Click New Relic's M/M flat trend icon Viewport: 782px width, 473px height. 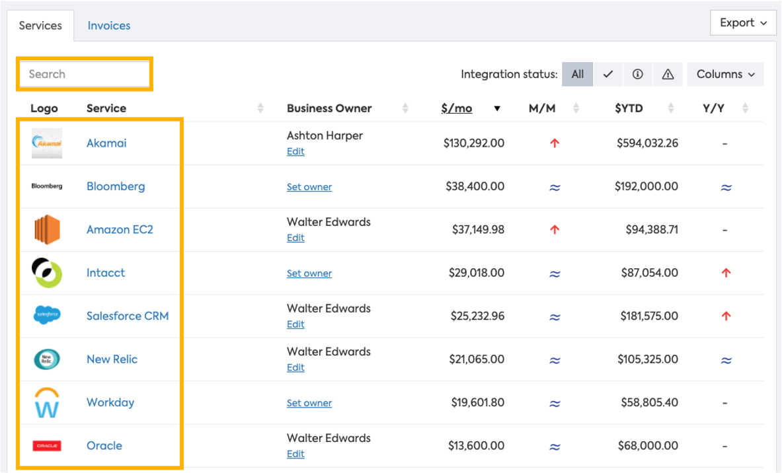(555, 360)
